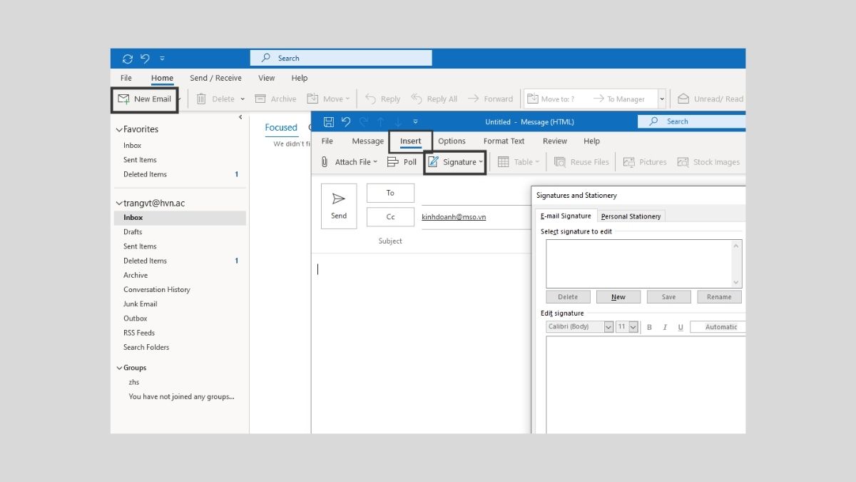Insert a Table into the email

(x=518, y=161)
